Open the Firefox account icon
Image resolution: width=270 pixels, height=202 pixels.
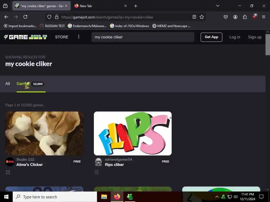point(235,17)
